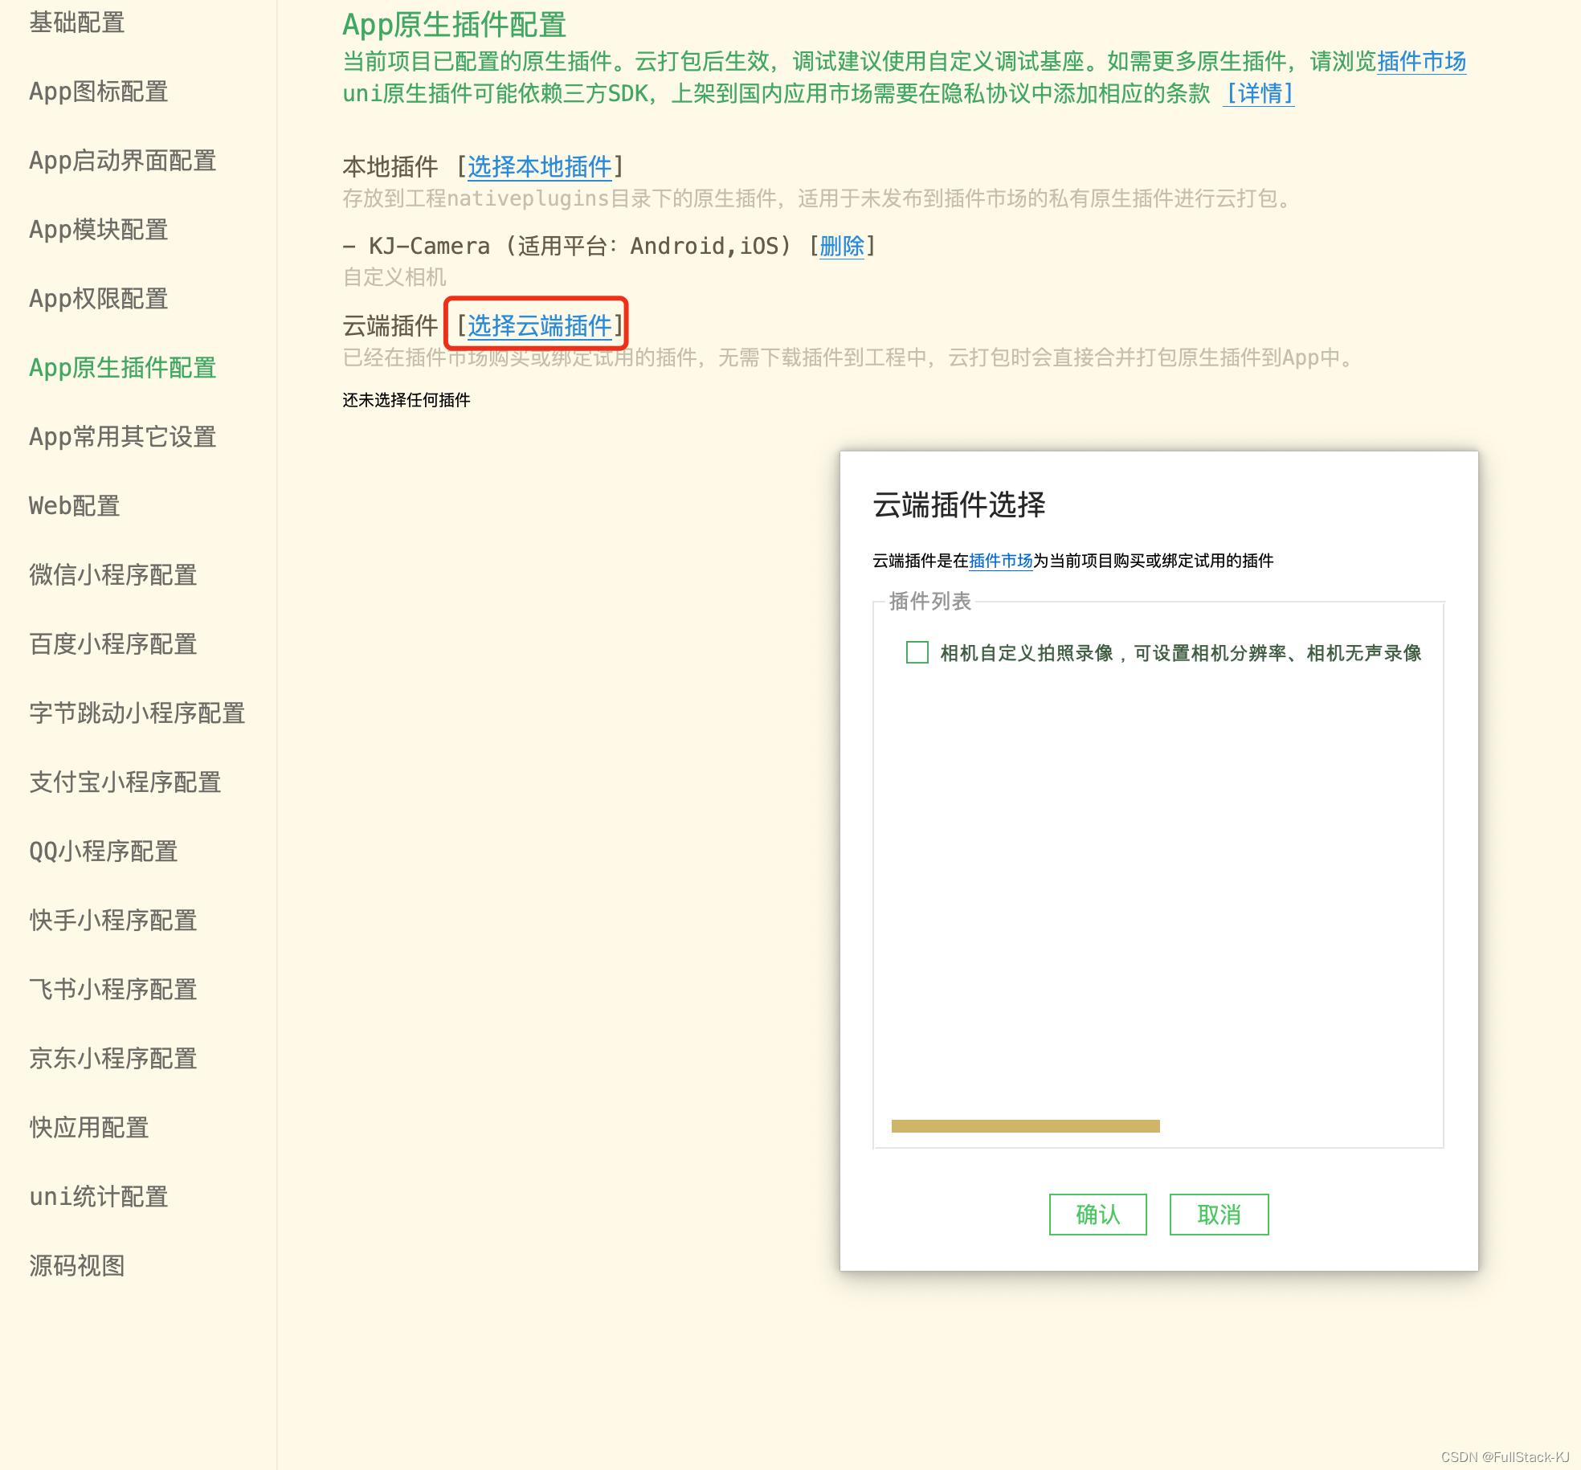The image size is (1581, 1470).
Task: Click the horizontal scrollbar in plugin list
Action: (x=1025, y=1125)
